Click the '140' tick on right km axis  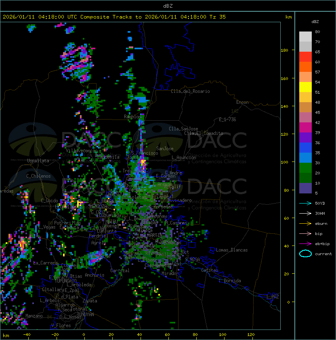pyautogui.click(x=284, y=106)
